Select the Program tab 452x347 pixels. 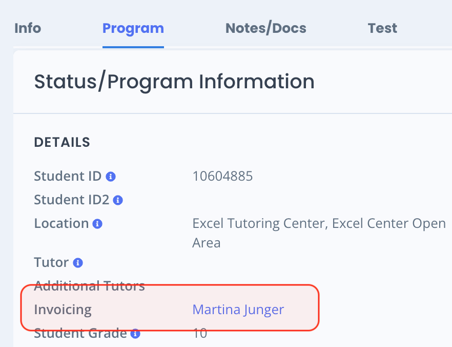133,28
